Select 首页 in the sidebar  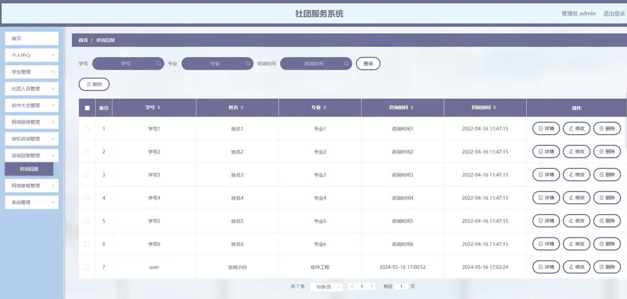pyautogui.click(x=31, y=38)
